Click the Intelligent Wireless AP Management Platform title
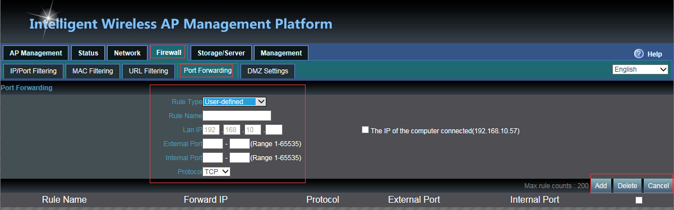 coord(181,24)
